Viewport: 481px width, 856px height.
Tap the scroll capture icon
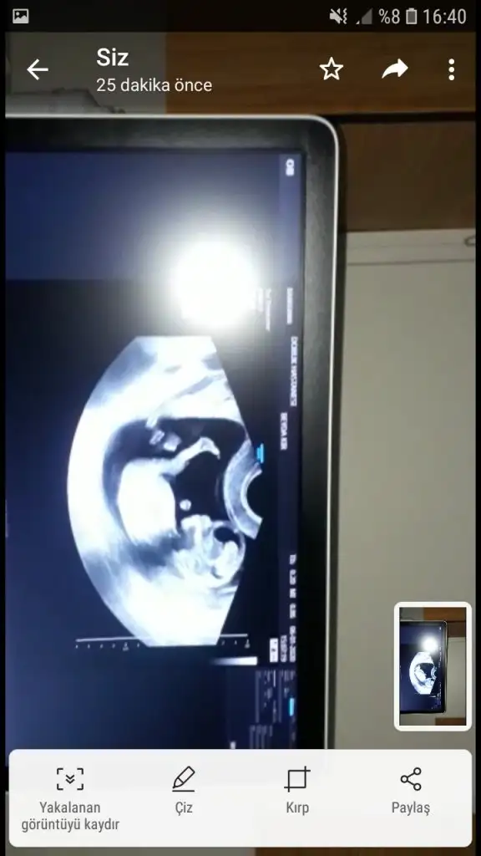tap(70, 779)
